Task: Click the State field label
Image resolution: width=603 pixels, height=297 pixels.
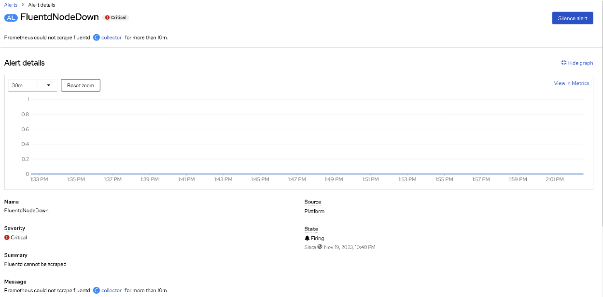Action: tap(311, 229)
